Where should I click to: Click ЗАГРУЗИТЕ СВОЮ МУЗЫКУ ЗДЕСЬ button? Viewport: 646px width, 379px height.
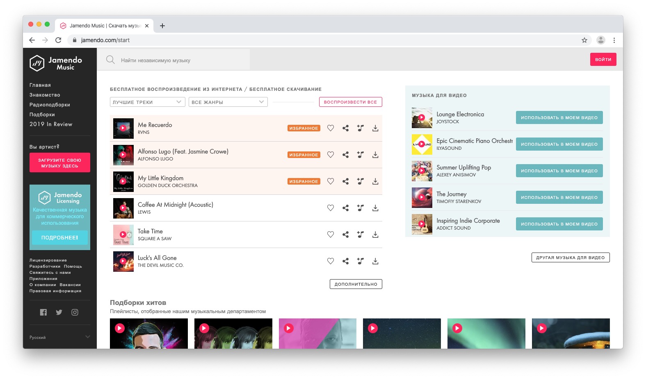point(60,163)
